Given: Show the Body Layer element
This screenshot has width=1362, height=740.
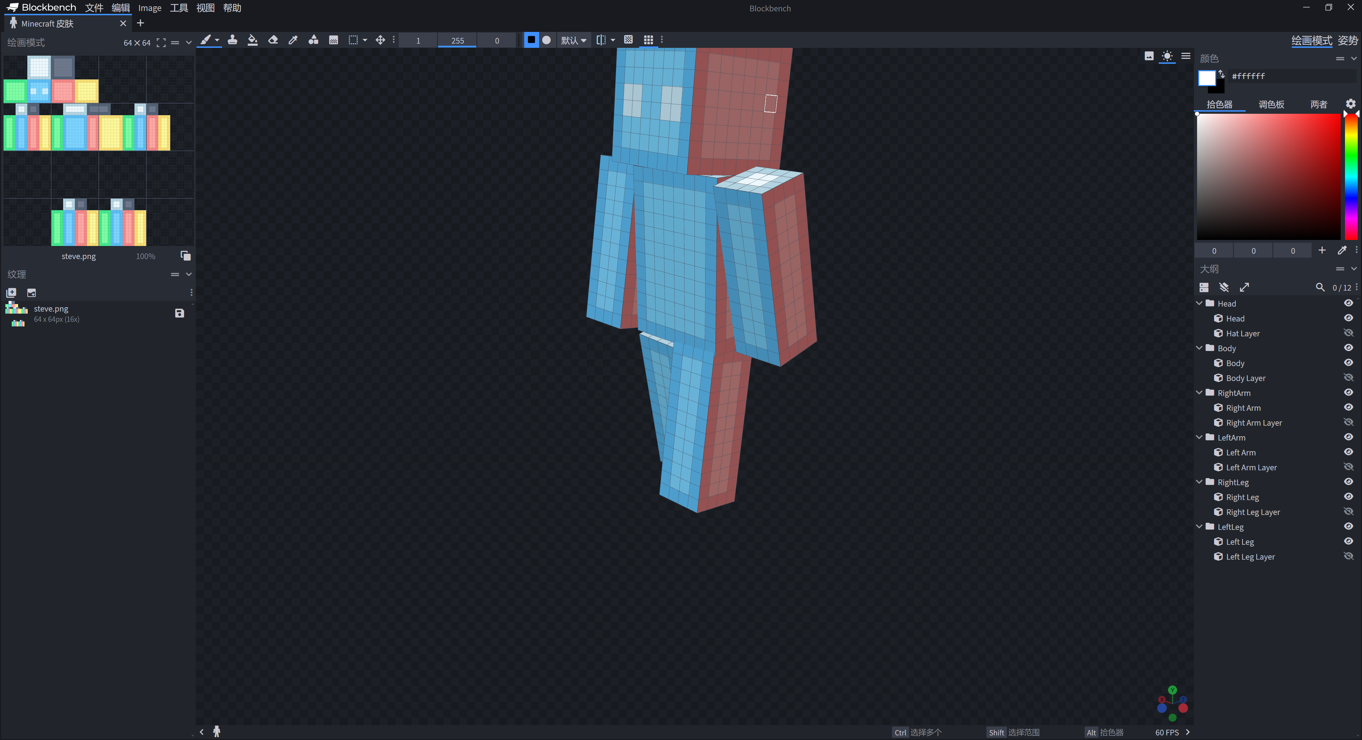Looking at the screenshot, I should coord(1348,378).
